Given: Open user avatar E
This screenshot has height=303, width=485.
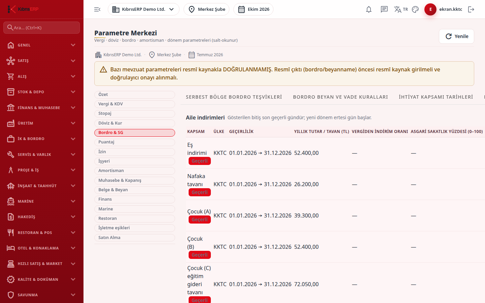Looking at the screenshot, I should 430,9.
